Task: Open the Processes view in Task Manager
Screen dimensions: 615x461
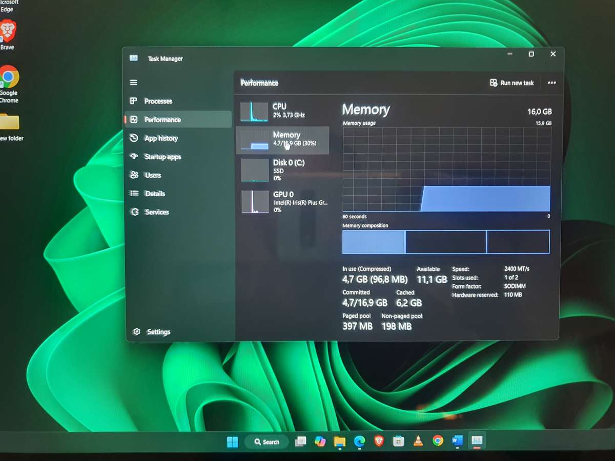Action: click(x=158, y=101)
